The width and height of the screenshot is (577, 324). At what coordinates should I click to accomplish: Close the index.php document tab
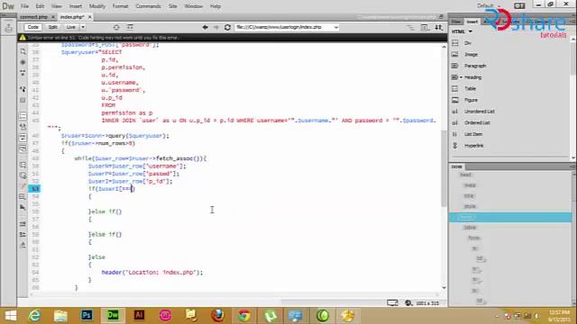89,17
